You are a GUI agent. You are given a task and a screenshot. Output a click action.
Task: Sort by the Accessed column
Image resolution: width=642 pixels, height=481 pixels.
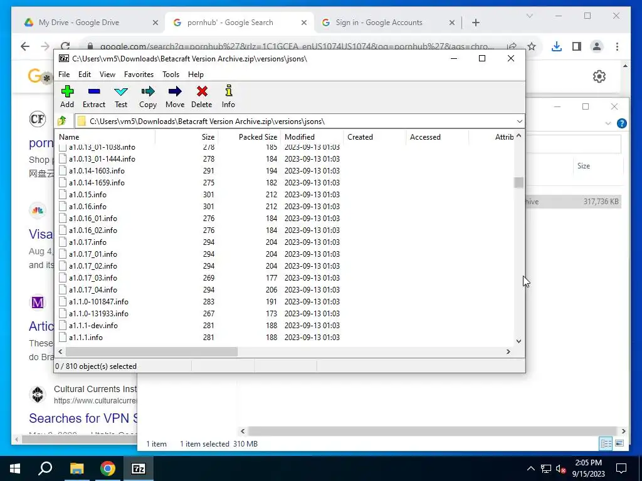click(437, 137)
